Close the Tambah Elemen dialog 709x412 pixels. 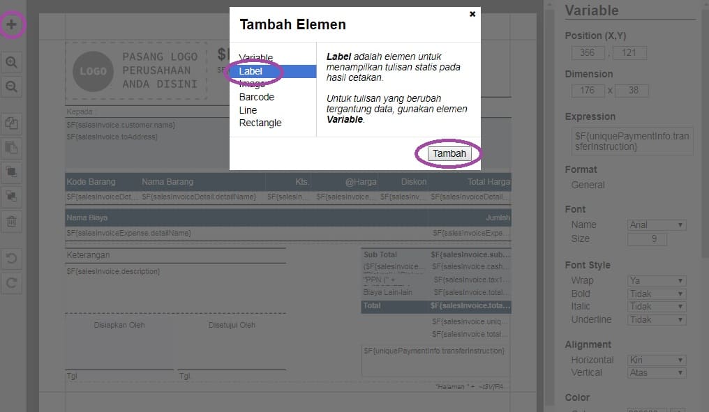pos(472,14)
